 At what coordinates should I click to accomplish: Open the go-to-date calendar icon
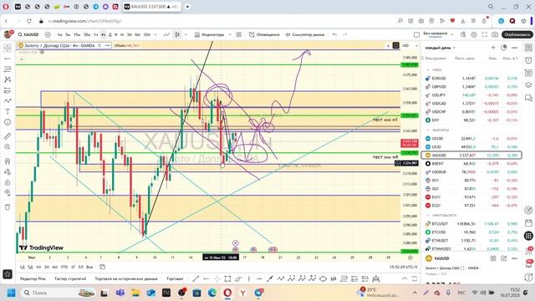(102, 267)
